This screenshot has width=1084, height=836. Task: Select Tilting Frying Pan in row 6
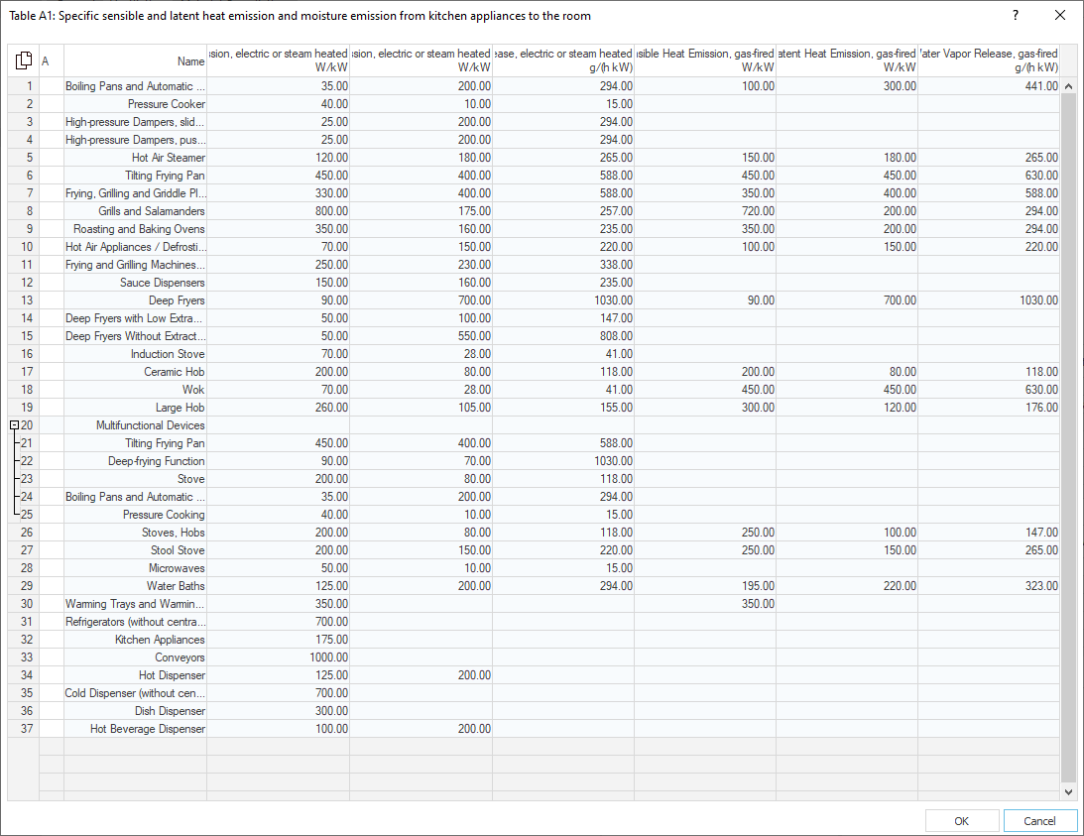[x=136, y=176]
